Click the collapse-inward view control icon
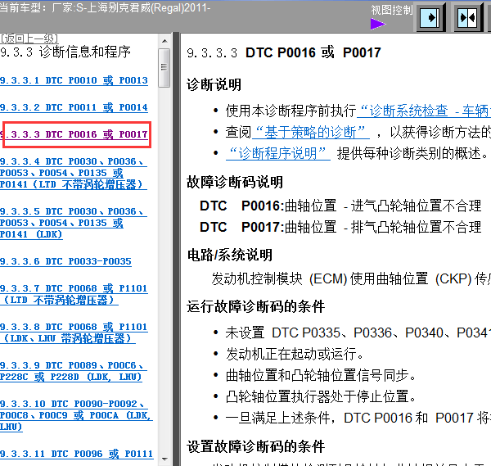This screenshot has width=491, height=466. point(467,17)
